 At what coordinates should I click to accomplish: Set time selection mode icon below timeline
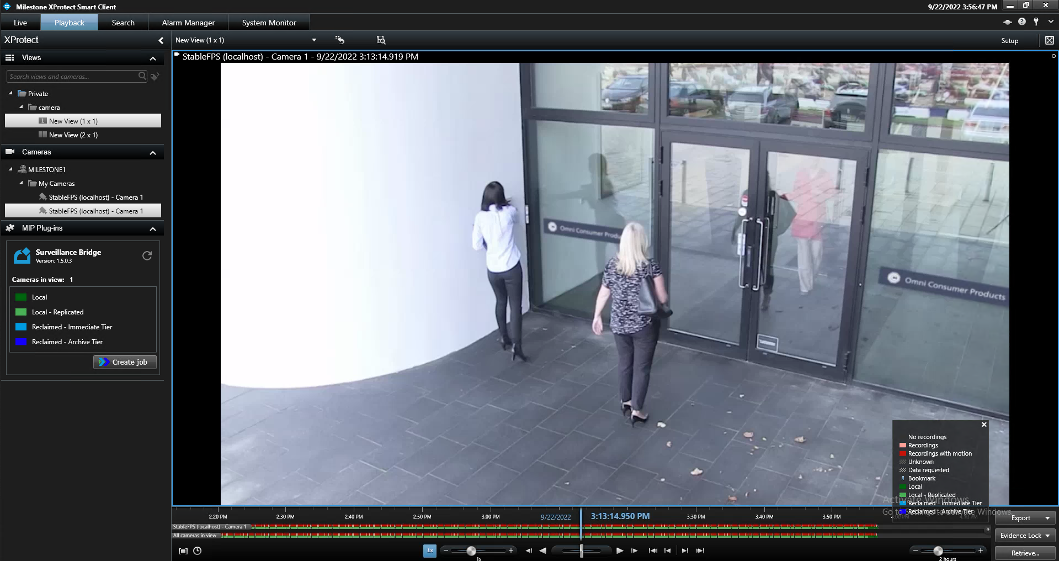tap(183, 551)
